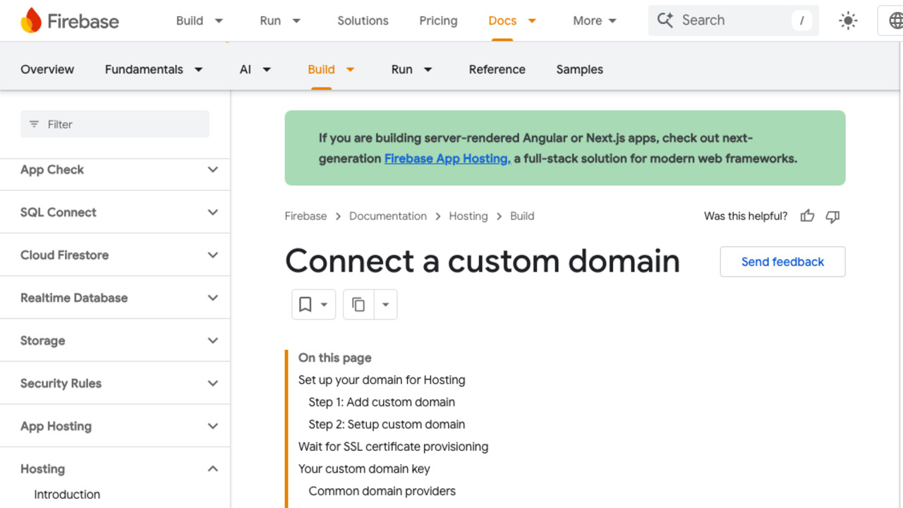Click the bookmark icon under the title

305,304
